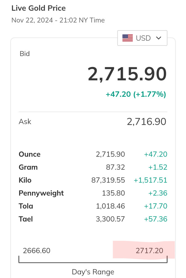Choose the Kilo row label
The height and width of the screenshot is (278, 186).
pos(25,180)
